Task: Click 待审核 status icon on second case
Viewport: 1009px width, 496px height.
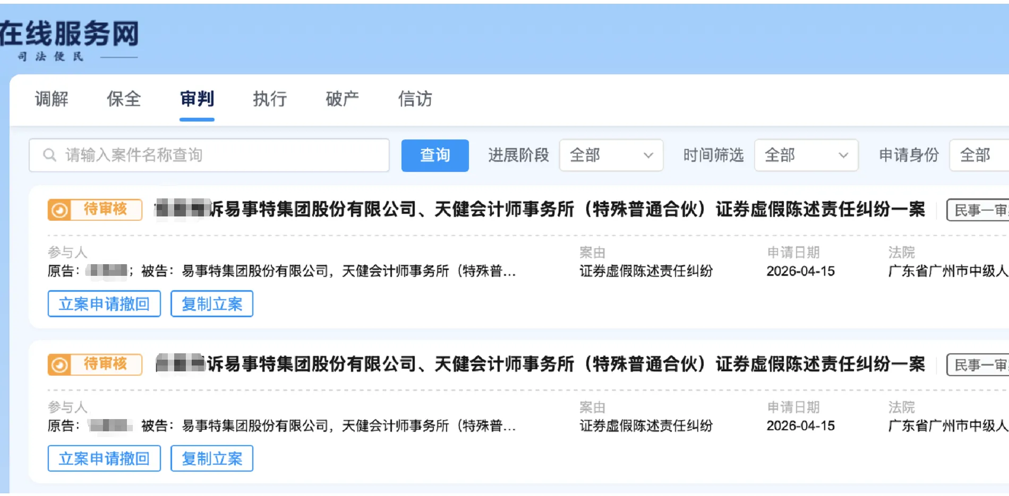Action: (x=59, y=365)
